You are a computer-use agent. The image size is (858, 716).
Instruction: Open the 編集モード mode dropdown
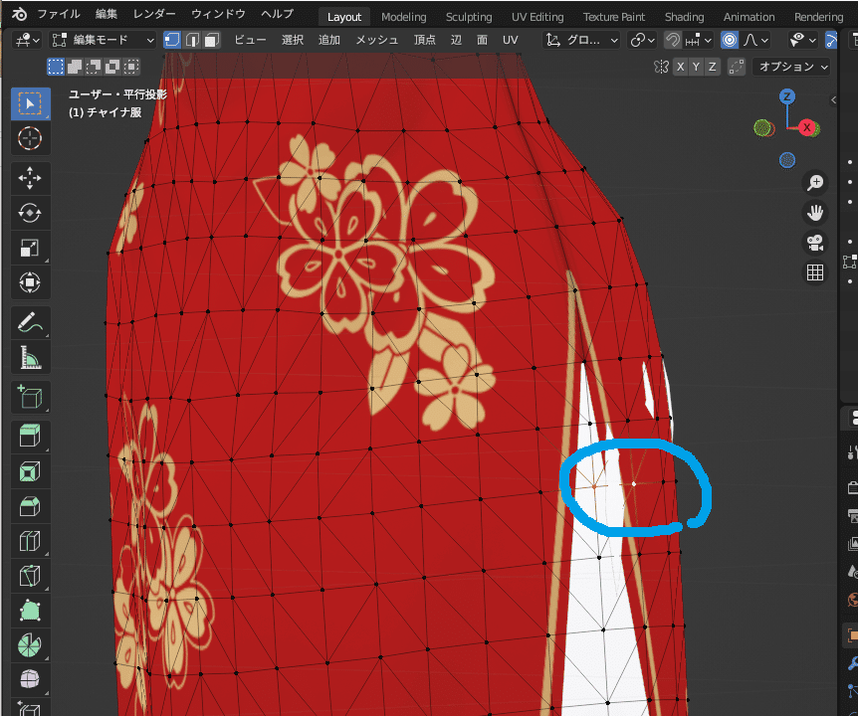point(103,40)
